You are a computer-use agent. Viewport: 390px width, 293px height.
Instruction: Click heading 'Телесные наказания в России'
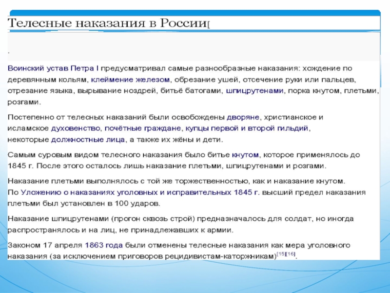point(107,23)
